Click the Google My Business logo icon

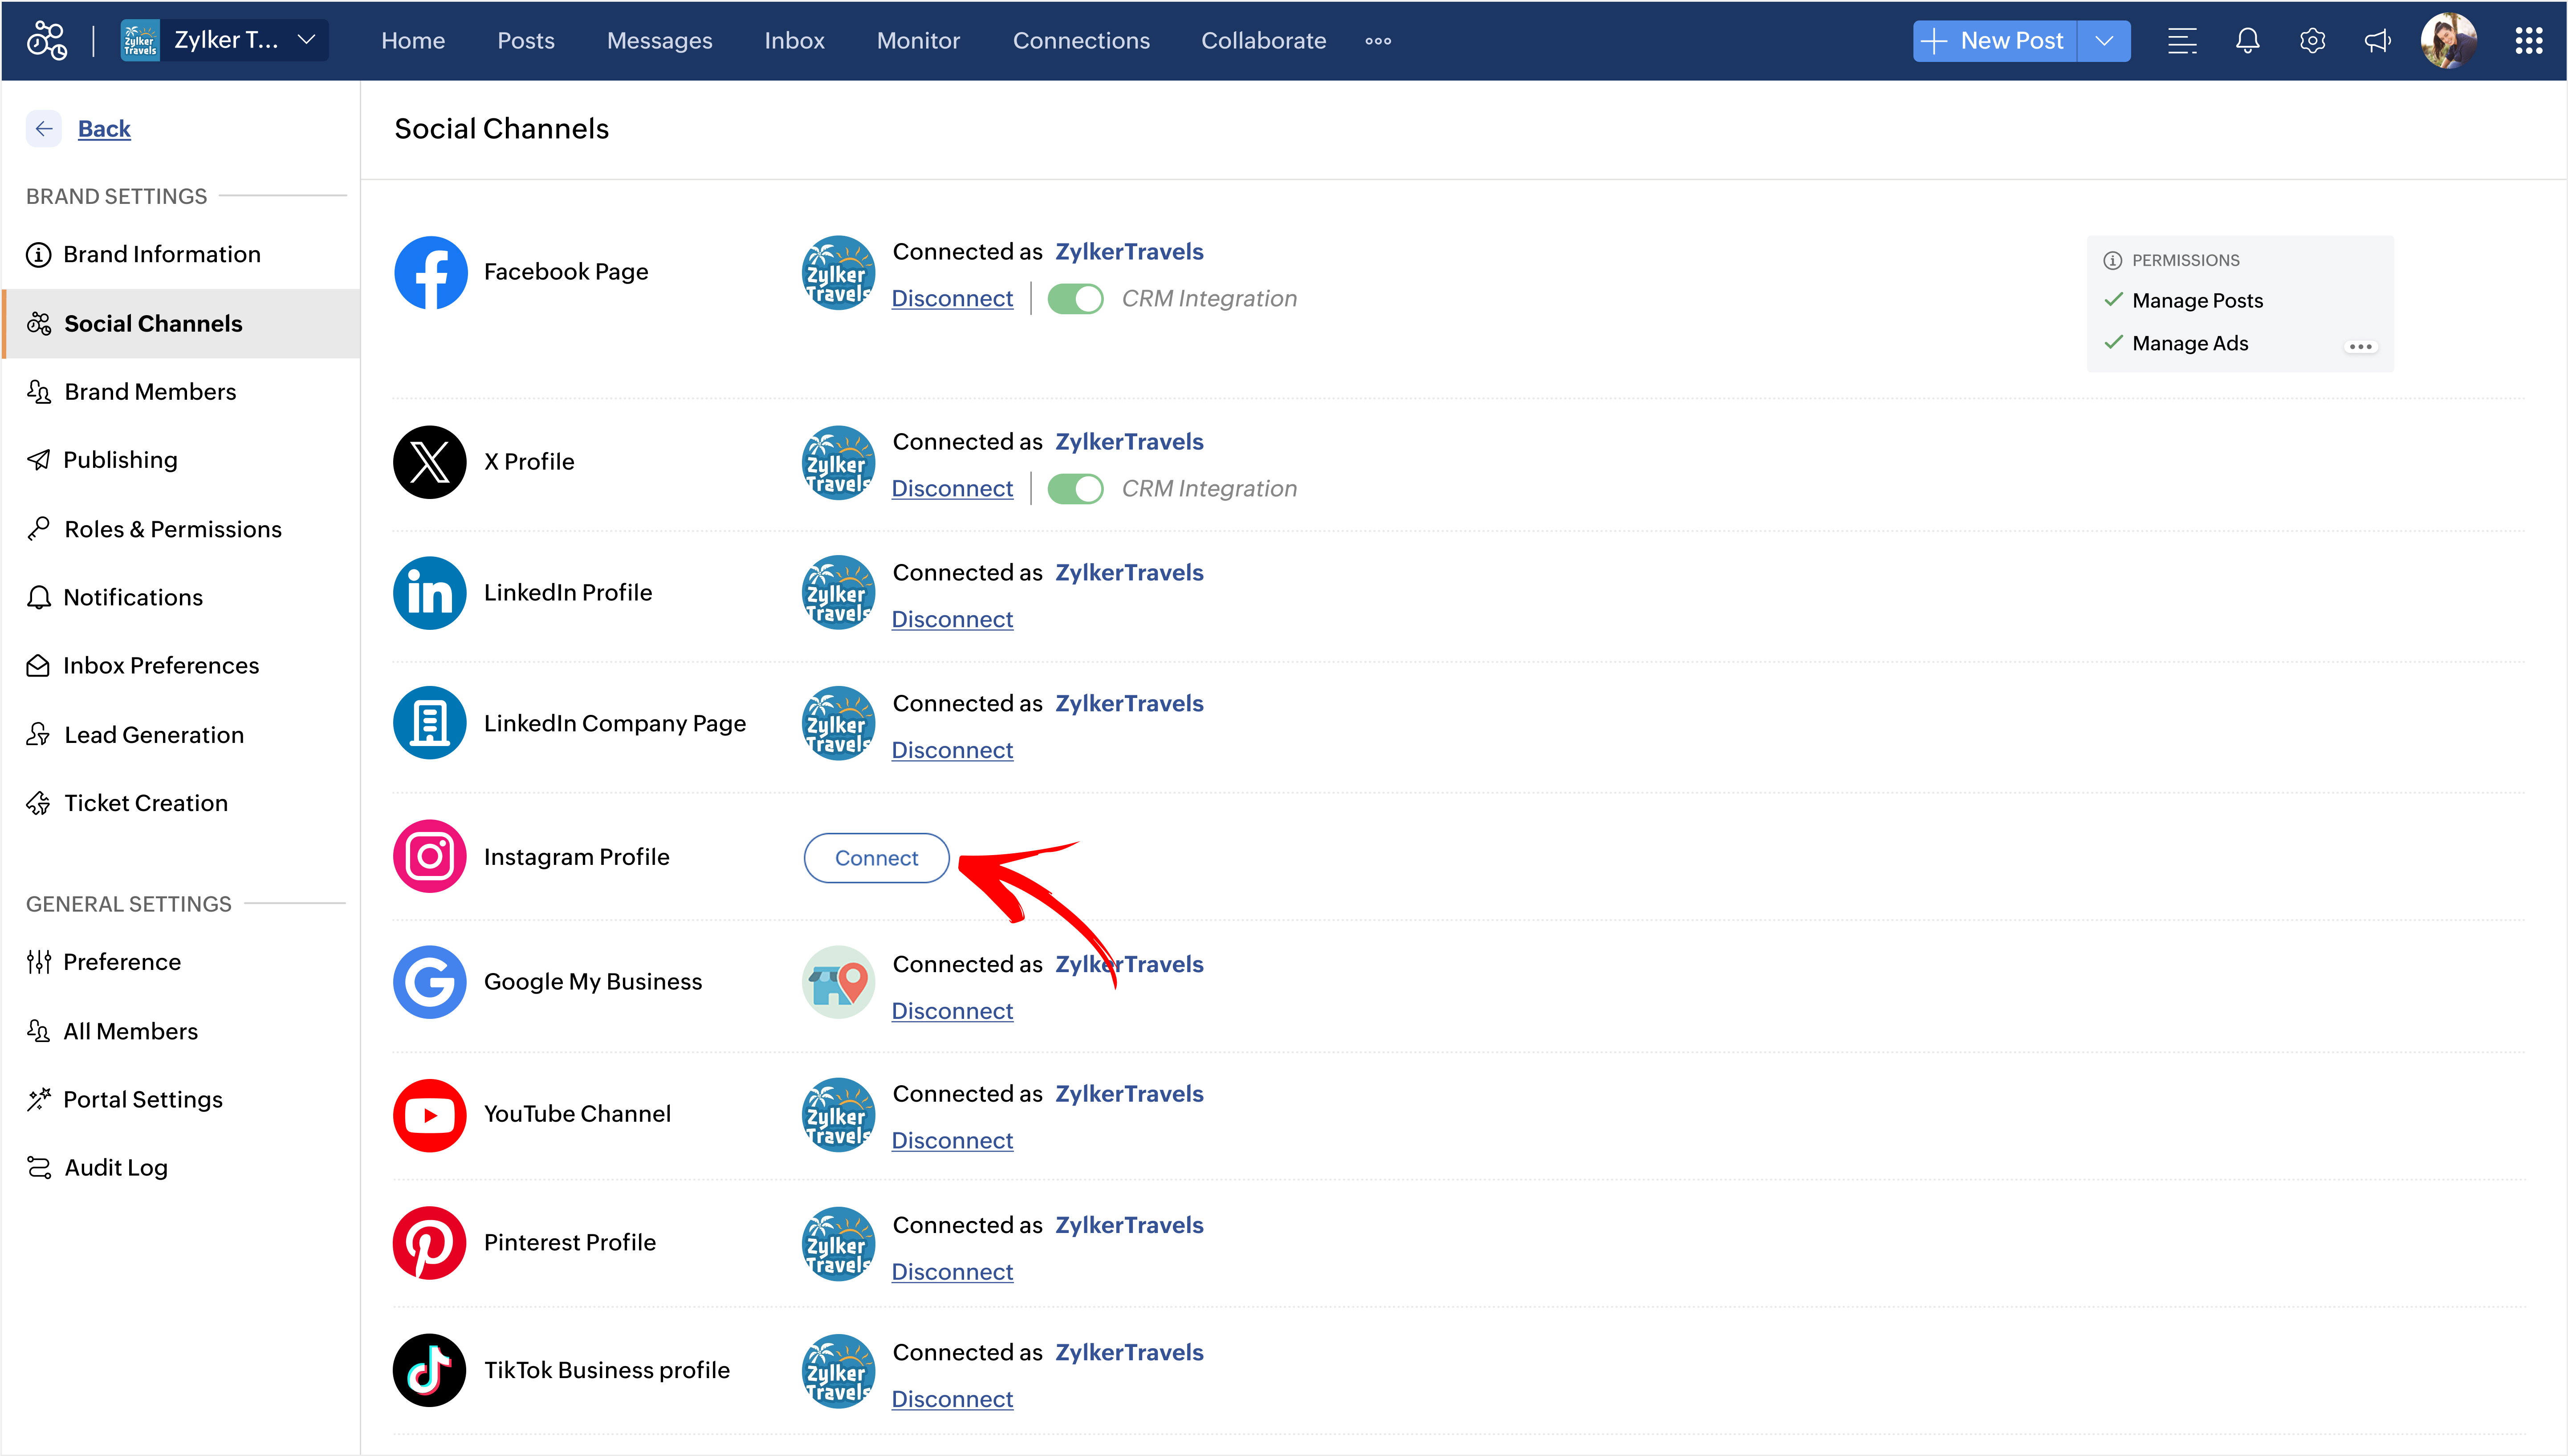(x=430, y=982)
